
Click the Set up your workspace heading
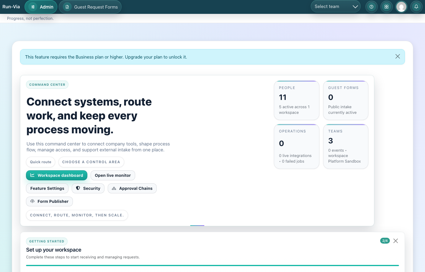[54, 250]
